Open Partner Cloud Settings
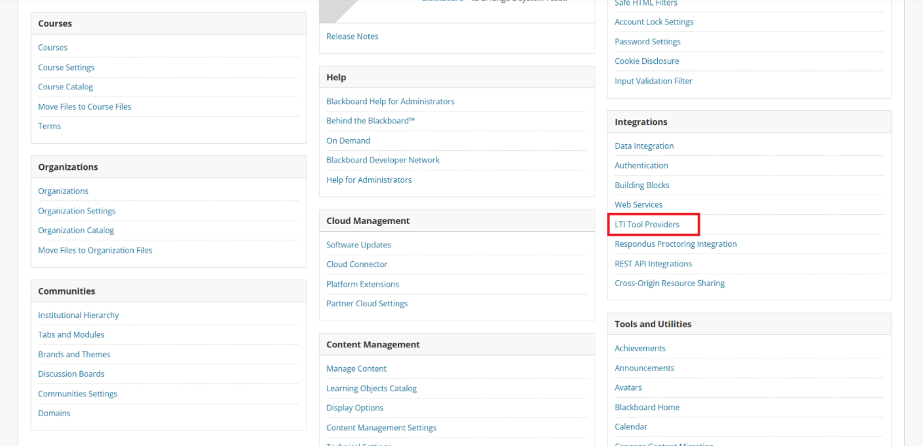Viewport: 923px width, 446px height. point(367,303)
